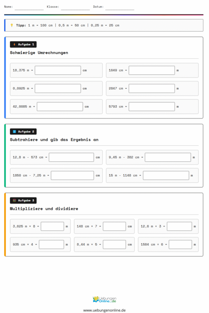Click the Schwierige Umrechnungen heading

(39, 53)
